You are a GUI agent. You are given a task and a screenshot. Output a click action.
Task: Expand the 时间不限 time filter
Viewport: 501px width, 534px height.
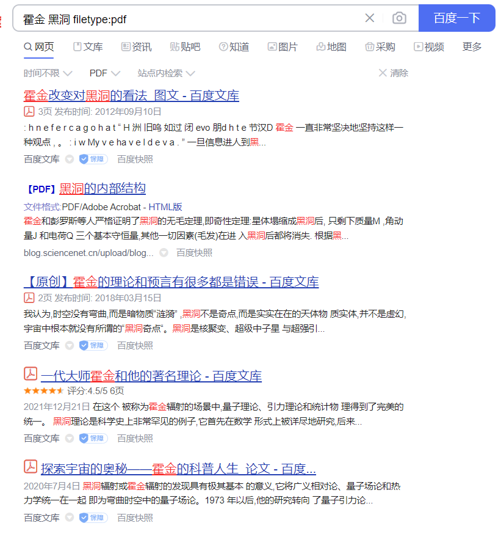click(x=48, y=73)
